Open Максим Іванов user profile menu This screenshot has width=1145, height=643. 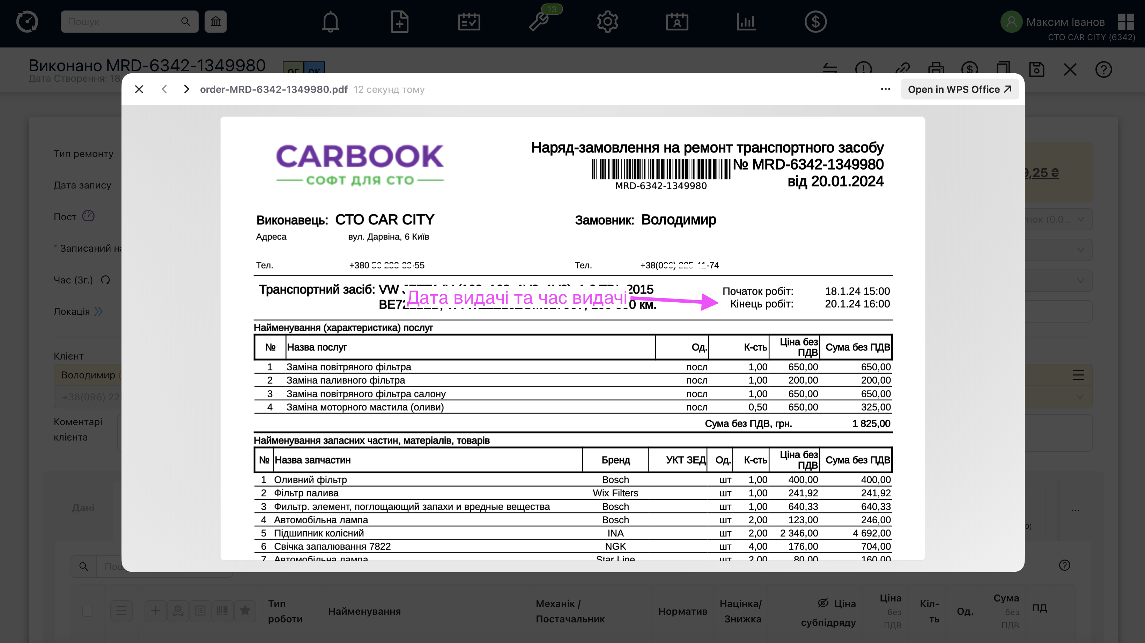tap(1065, 22)
